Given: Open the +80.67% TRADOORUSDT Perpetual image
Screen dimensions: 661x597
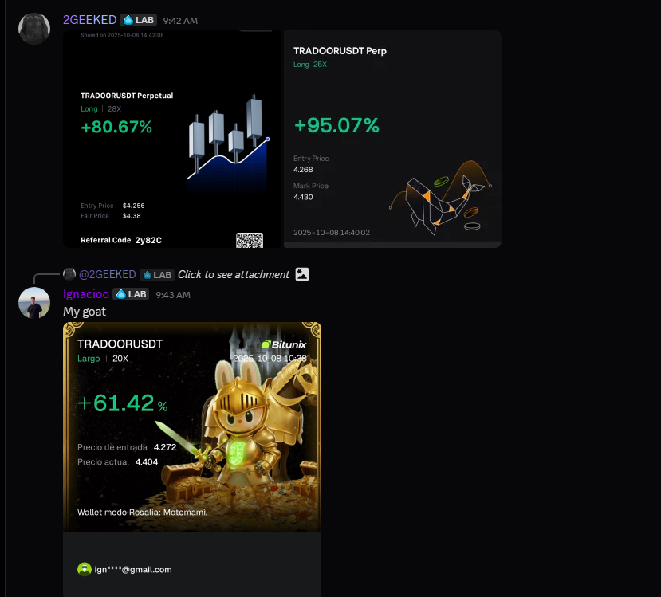Looking at the screenshot, I should tap(171, 139).
